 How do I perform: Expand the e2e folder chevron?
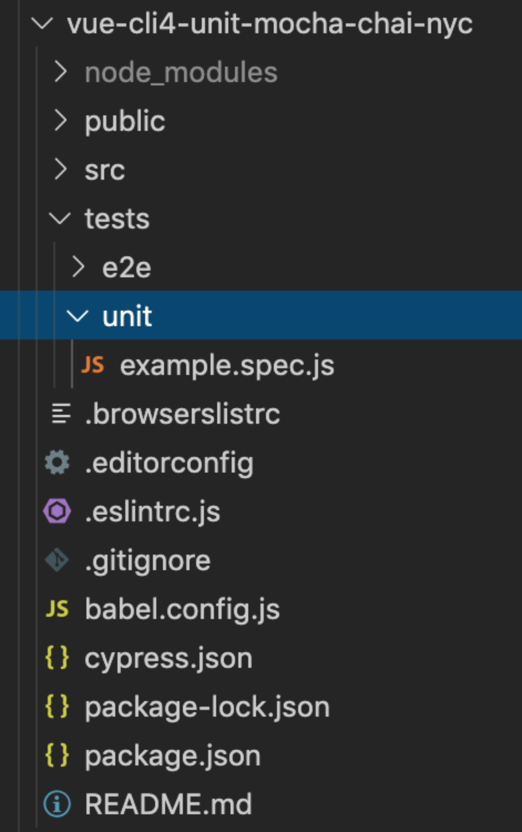coord(78,267)
